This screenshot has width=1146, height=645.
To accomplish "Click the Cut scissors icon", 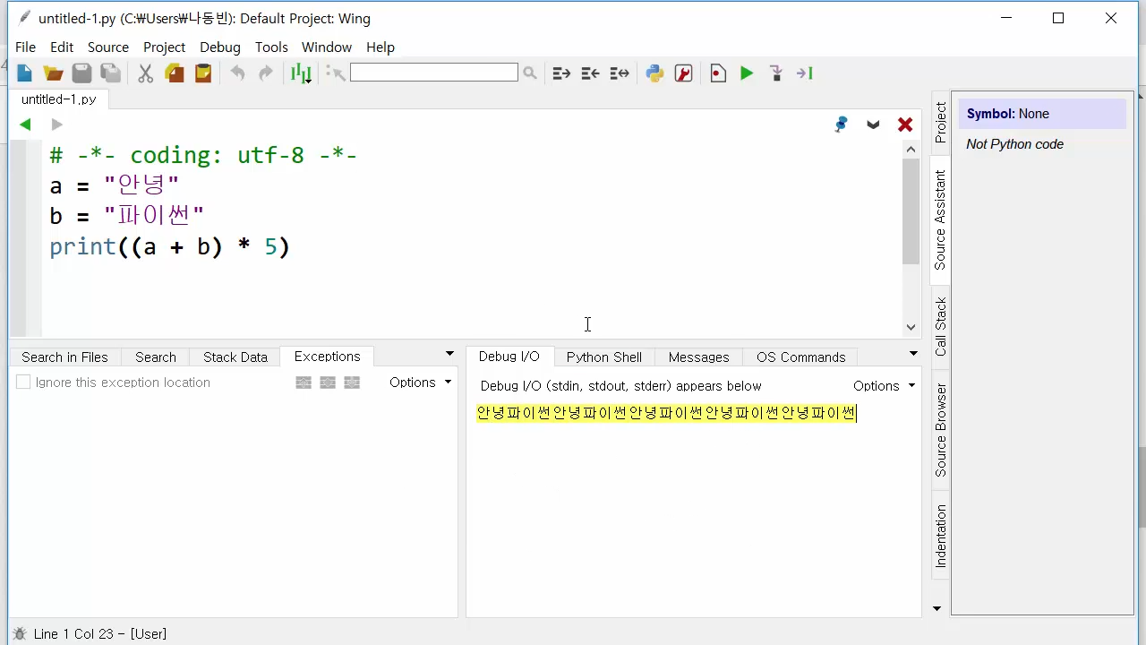I will (145, 73).
